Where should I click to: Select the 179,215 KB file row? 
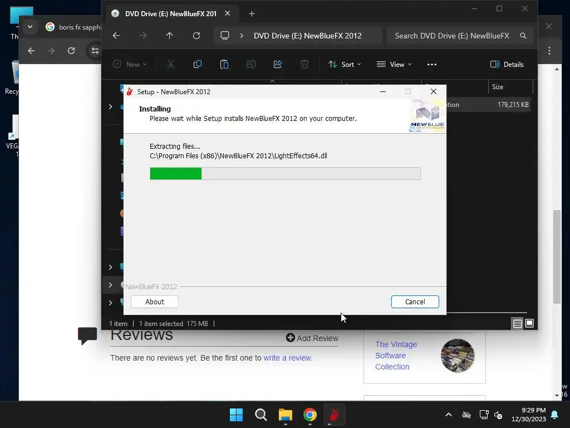point(488,105)
